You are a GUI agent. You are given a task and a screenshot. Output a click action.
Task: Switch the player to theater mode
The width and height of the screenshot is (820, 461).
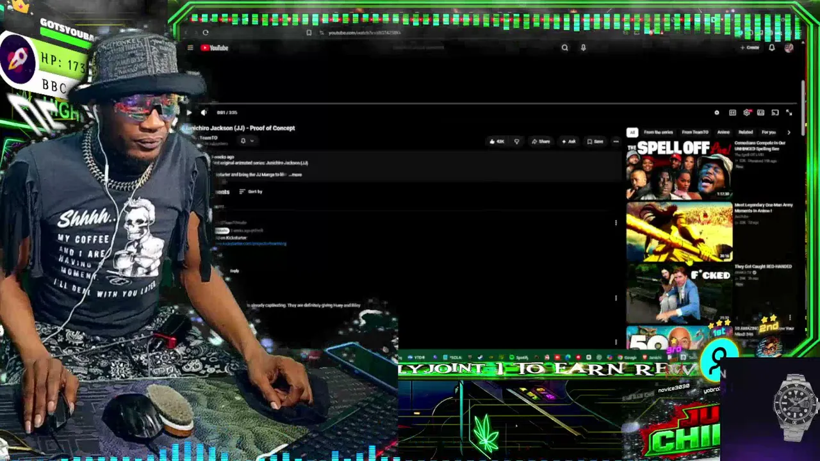point(760,113)
